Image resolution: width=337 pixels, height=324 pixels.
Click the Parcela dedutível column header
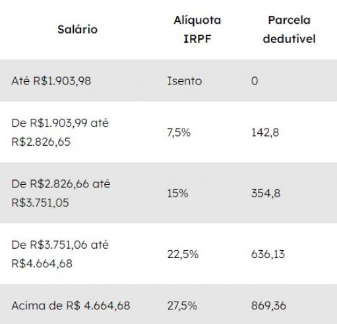coord(289,30)
